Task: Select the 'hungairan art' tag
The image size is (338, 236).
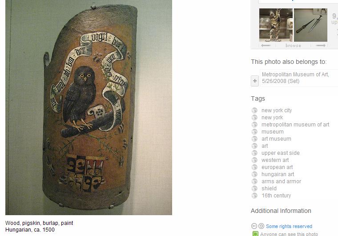Action: tap(278, 174)
